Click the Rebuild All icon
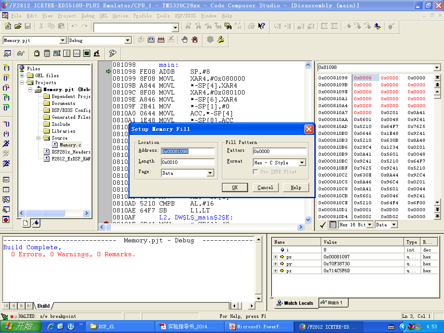 pos(161,40)
